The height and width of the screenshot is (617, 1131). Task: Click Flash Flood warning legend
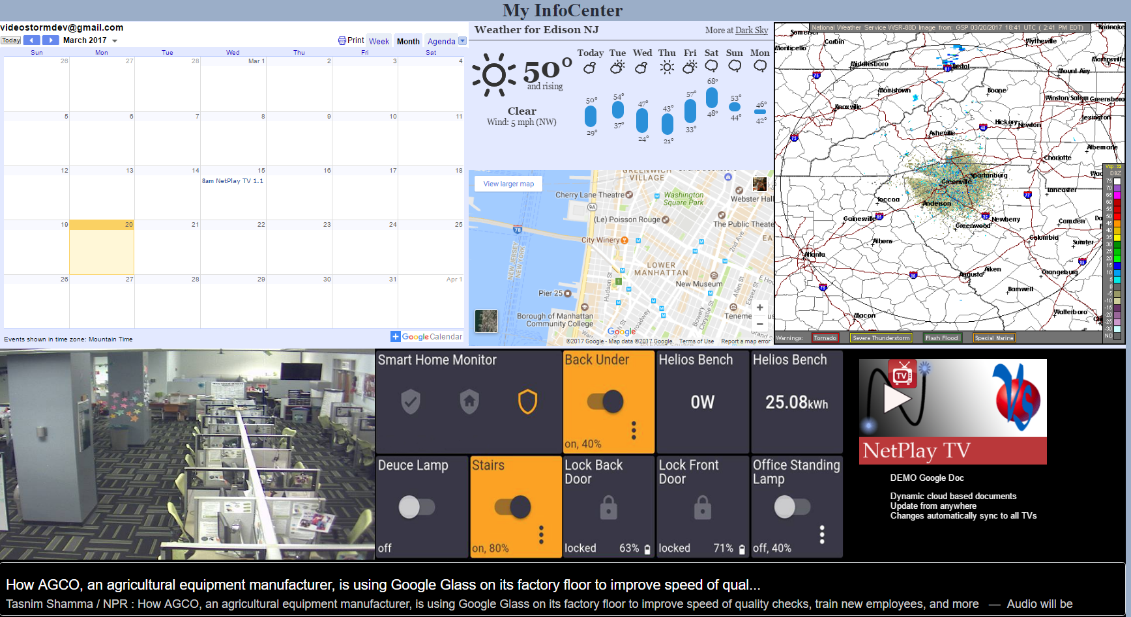pyautogui.click(x=942, y=338)
